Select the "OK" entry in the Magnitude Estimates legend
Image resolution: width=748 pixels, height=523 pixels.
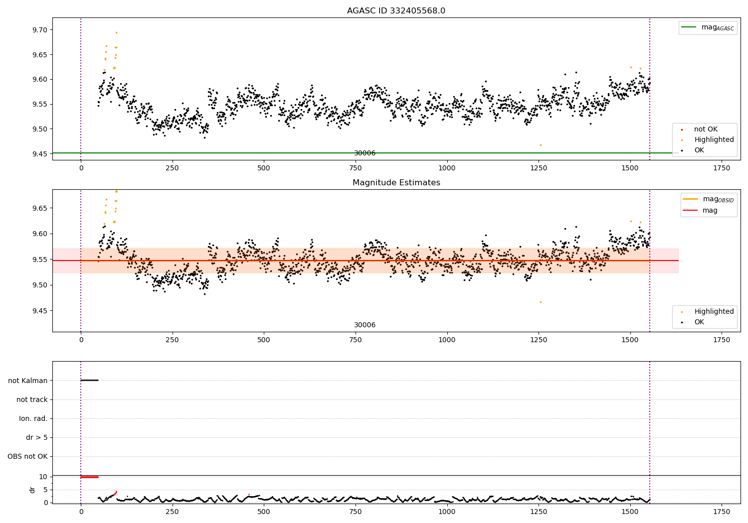[x=699, y=322]
